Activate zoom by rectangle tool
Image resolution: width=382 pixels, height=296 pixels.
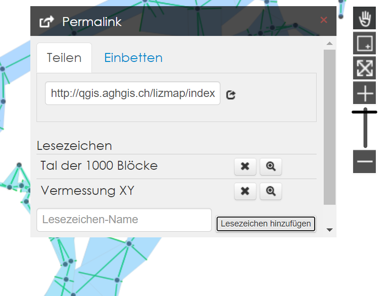click(364, 44)
